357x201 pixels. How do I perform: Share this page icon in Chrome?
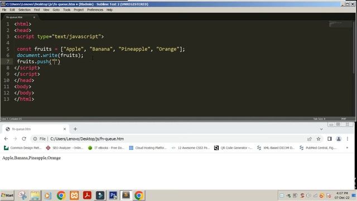[309, 139]
